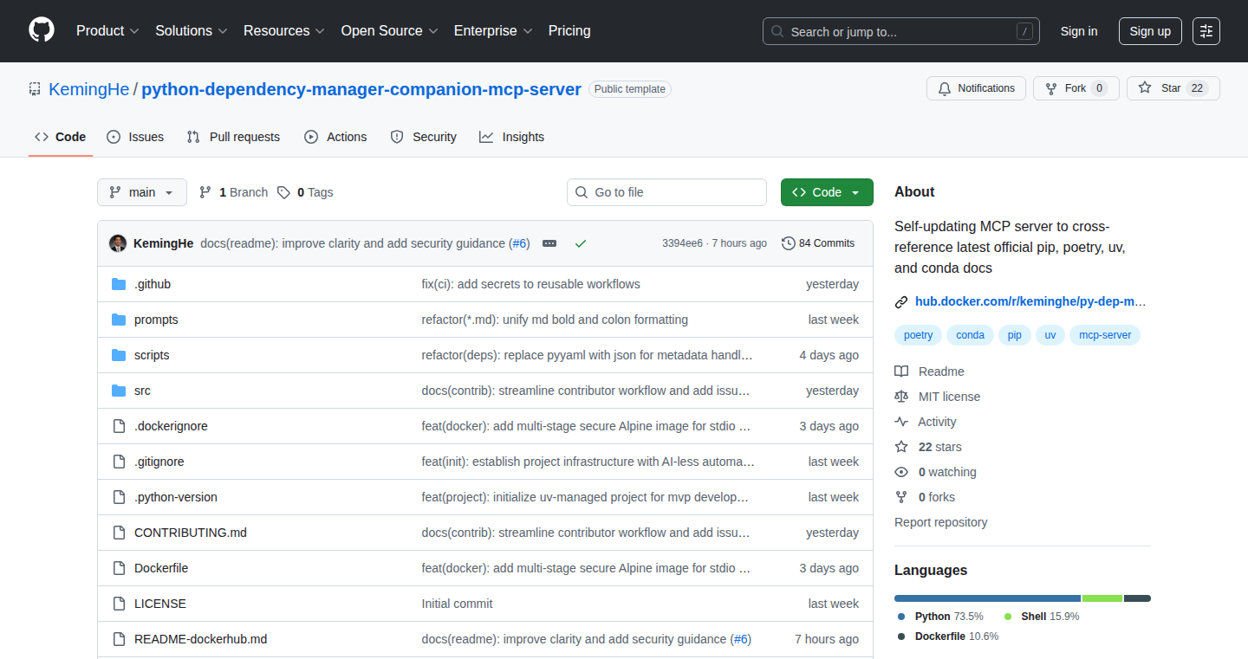Click the Sign up button
The height and width of the screenshot is (659, 1248).
pos(1150,31)
